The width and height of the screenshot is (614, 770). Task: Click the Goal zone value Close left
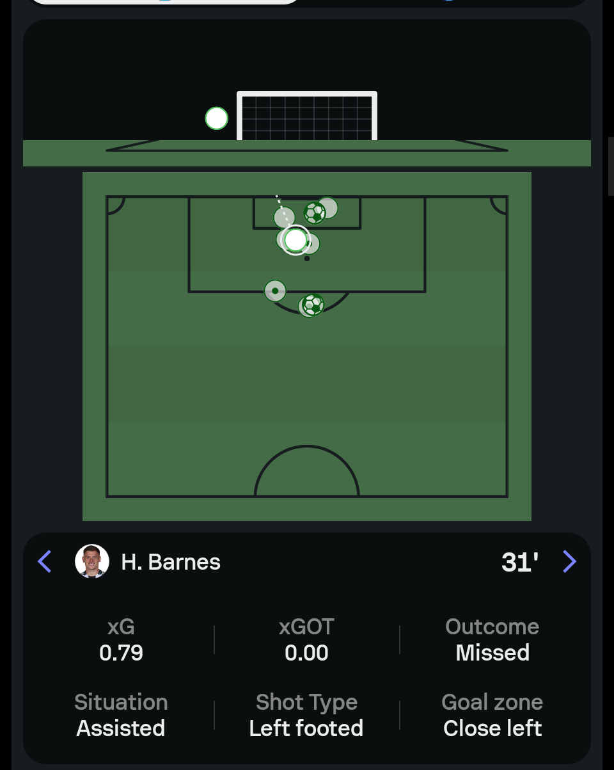pos(492,728)
